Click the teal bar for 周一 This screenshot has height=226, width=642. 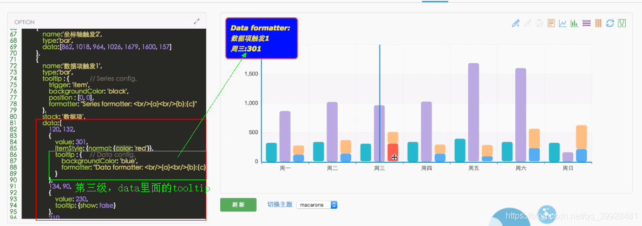[271, 152]
